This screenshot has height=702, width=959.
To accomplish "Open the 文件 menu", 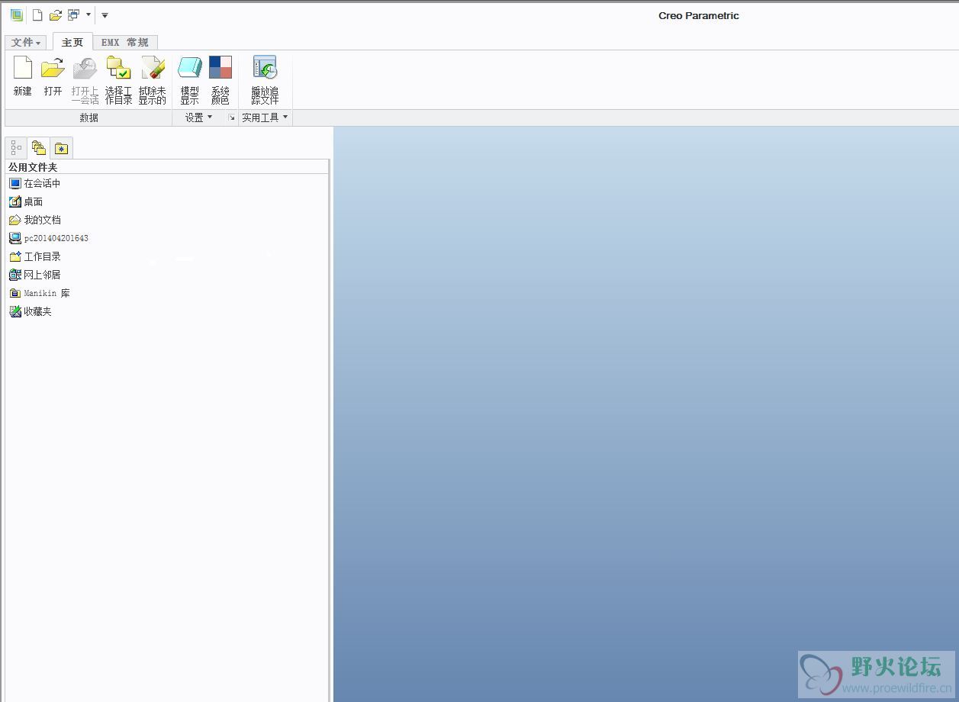I will click(26, 43).
